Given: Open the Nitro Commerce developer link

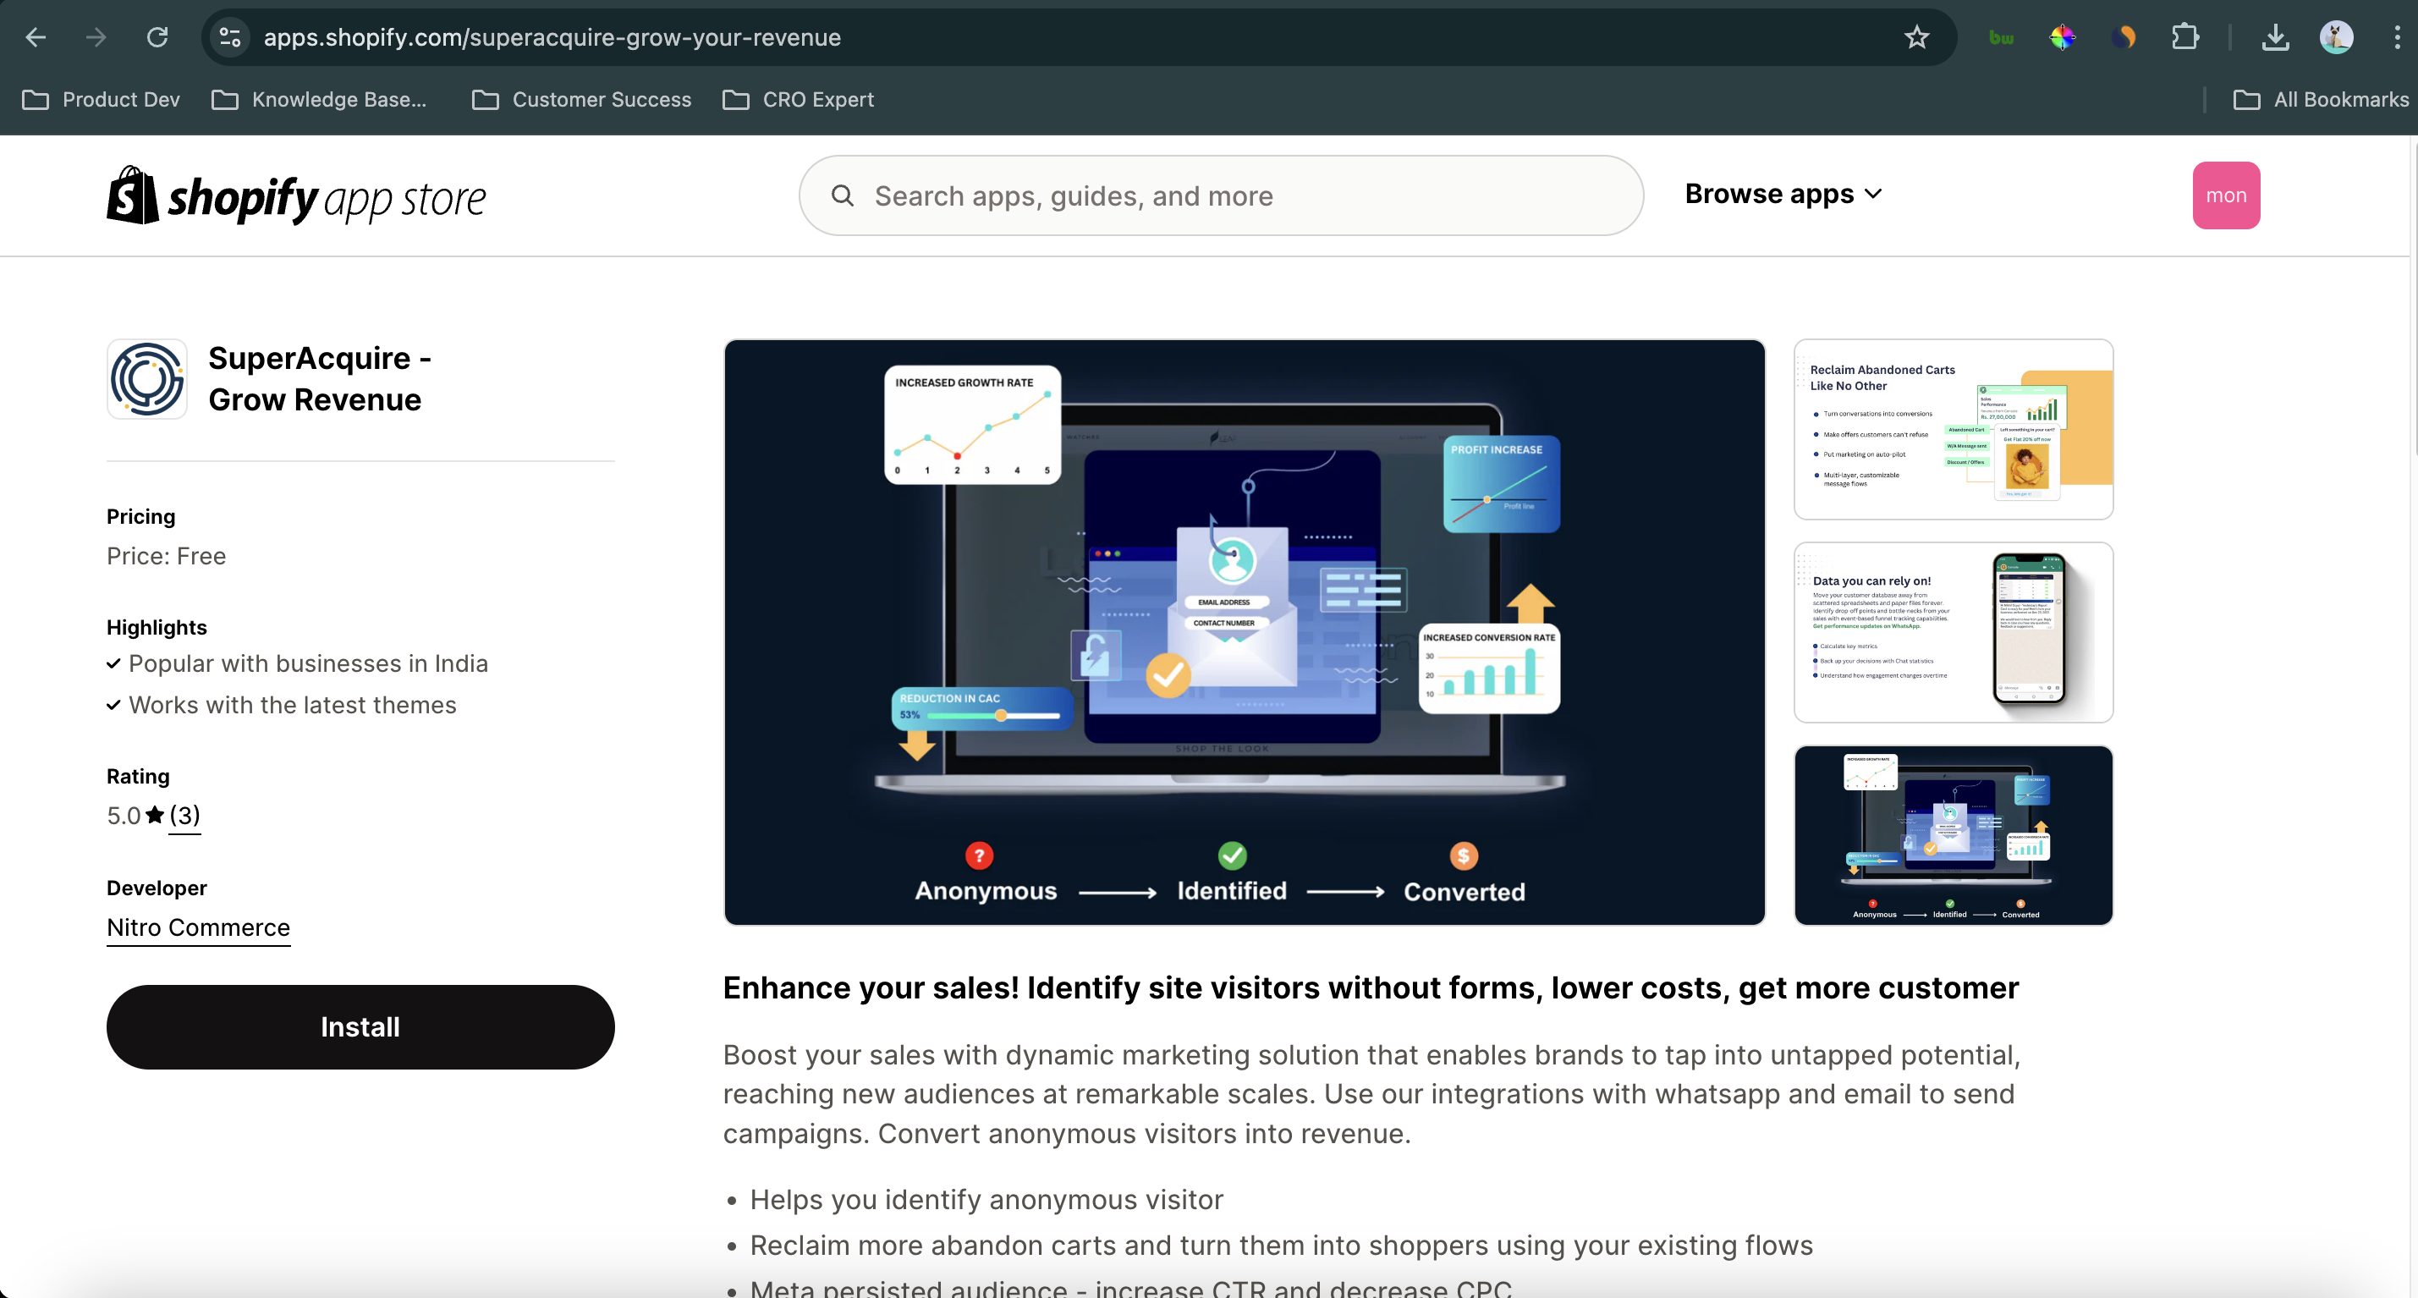Looking at the screenshot, I should pyautogui.click(x=198, y=927).
